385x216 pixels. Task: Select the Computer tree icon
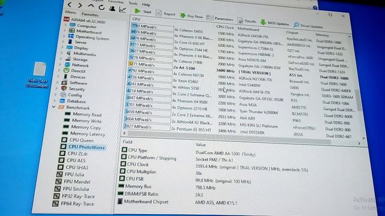click(73, 25)
